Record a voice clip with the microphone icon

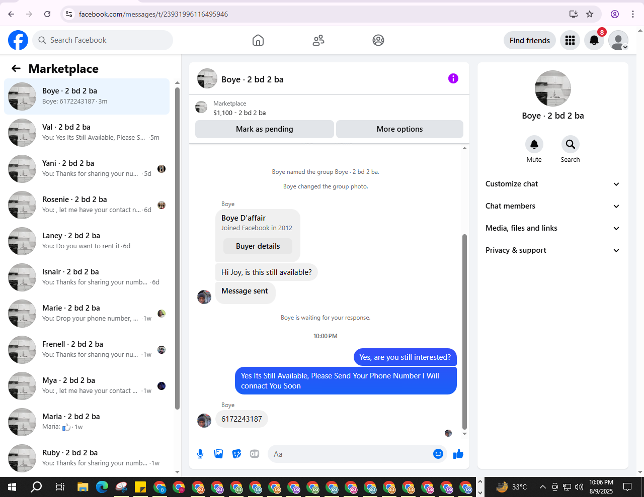[x=200, y=454]
